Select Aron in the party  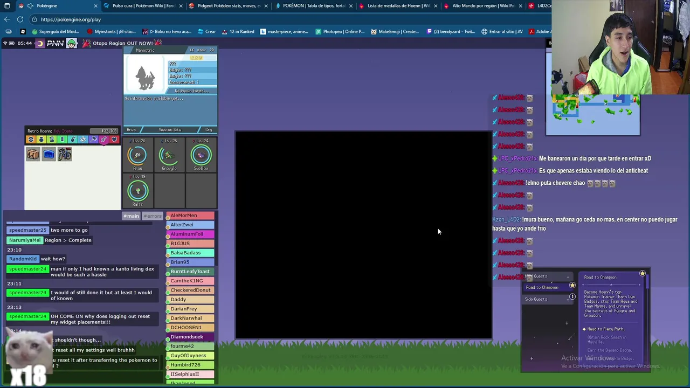pos(137,155)
